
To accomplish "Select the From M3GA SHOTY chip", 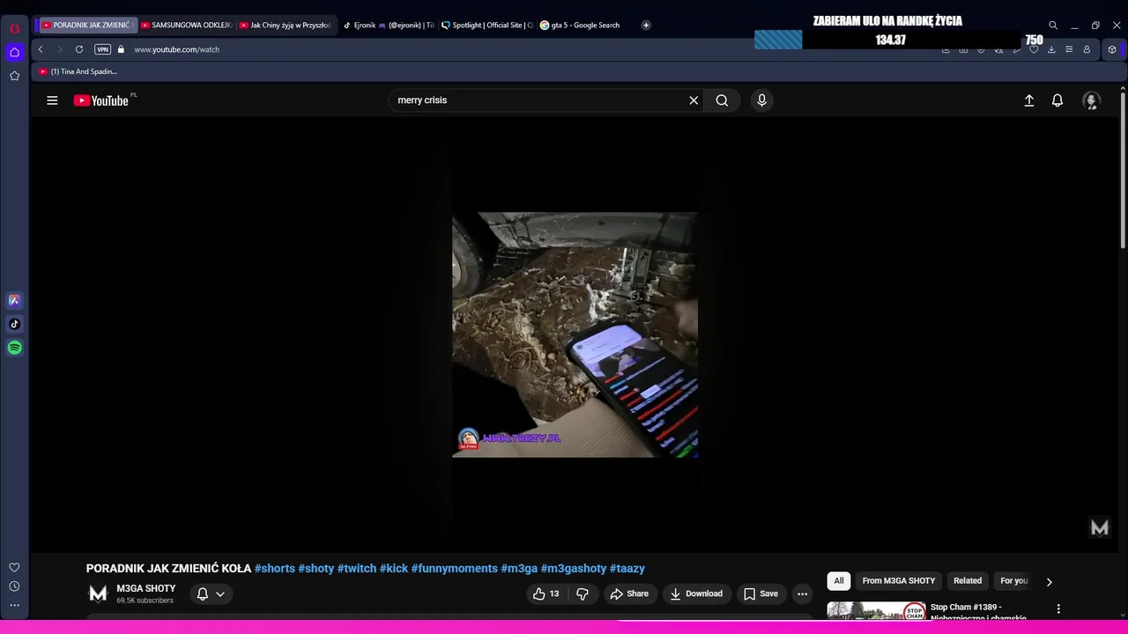I will pos(899,581).
